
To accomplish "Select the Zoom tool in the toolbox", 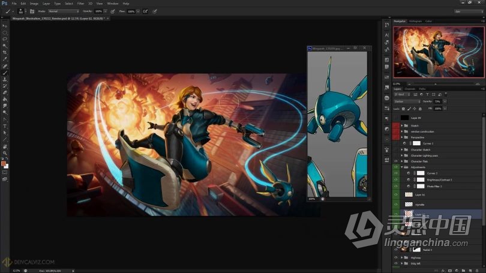I will [x=5, y=153].
